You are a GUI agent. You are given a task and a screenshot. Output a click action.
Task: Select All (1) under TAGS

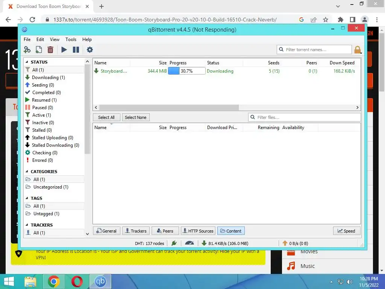[54, 206]
